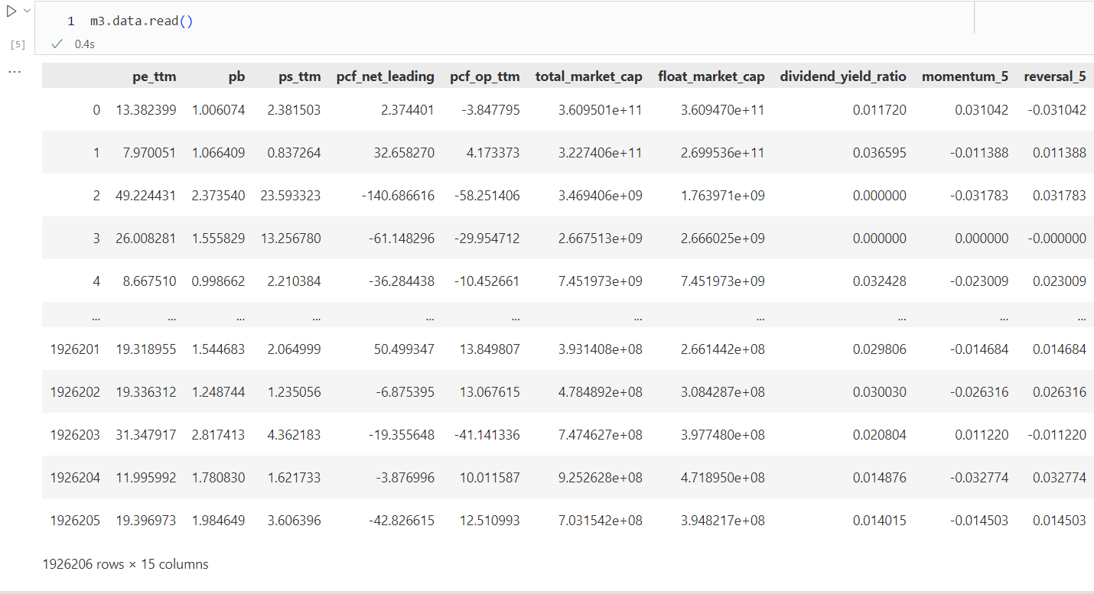
Task: Click the total_market_cap column header
Action: [588, 76]
